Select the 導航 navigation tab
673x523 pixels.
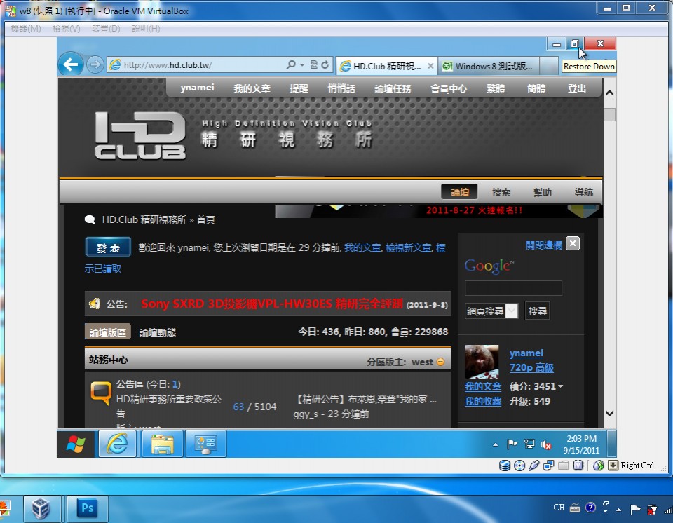(584, 192)
